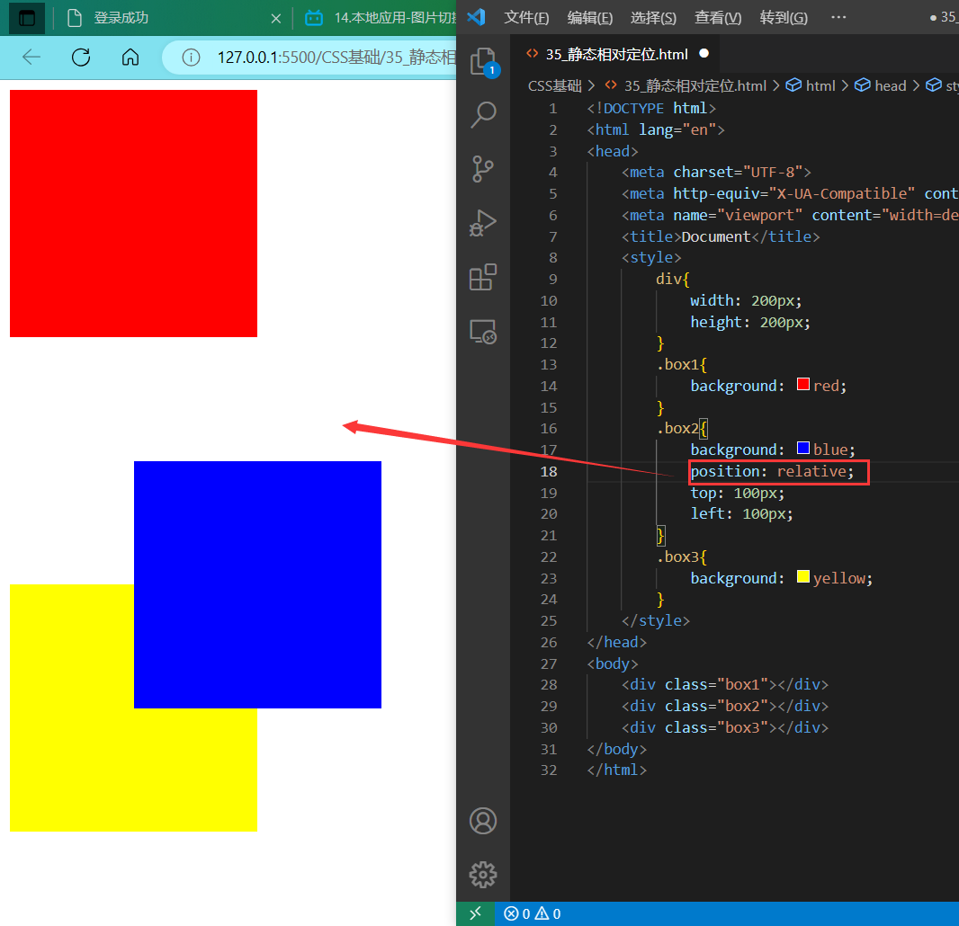
Task: Click the blue box in the browser page
Action: (257, 584)
